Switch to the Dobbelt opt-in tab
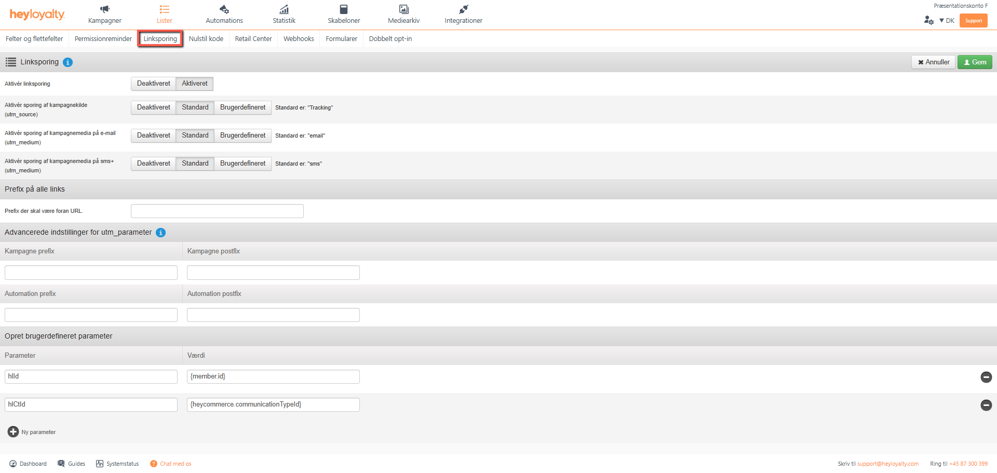 (x=390, y=39)
